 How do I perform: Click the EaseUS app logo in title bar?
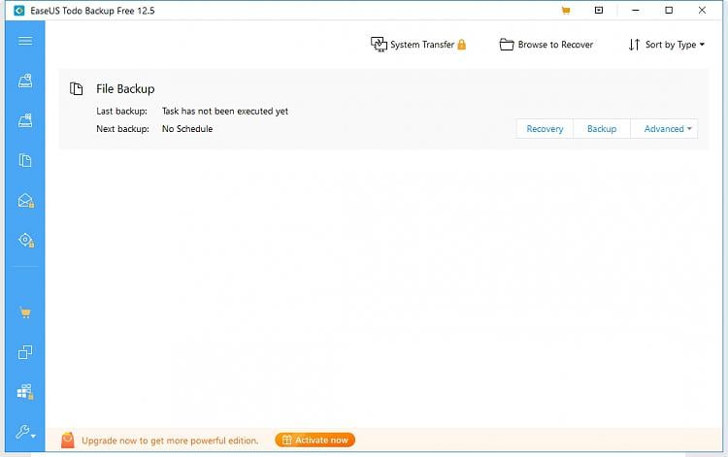[x=19, y=11]
